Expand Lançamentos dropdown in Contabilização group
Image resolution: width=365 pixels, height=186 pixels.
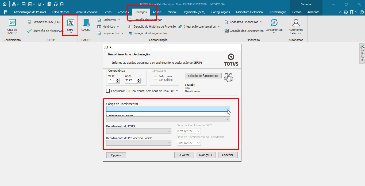point(122,33)
